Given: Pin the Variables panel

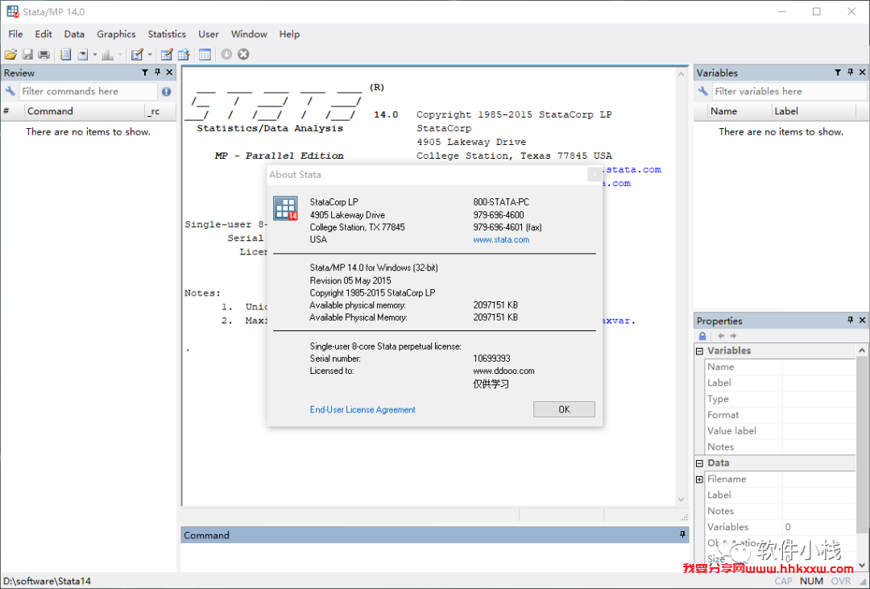Looking at the screenshot, I should [851, 73].
